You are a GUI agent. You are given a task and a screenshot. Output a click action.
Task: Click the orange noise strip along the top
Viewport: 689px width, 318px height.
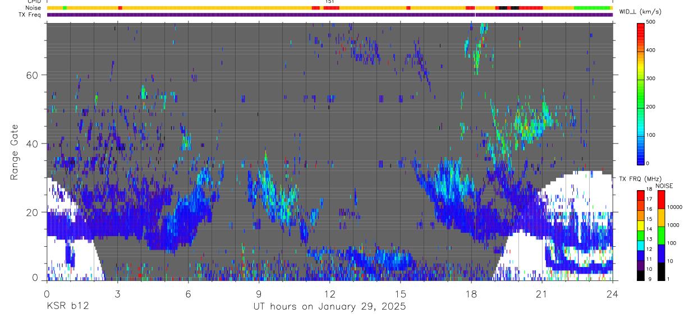[x=329, y=8]
